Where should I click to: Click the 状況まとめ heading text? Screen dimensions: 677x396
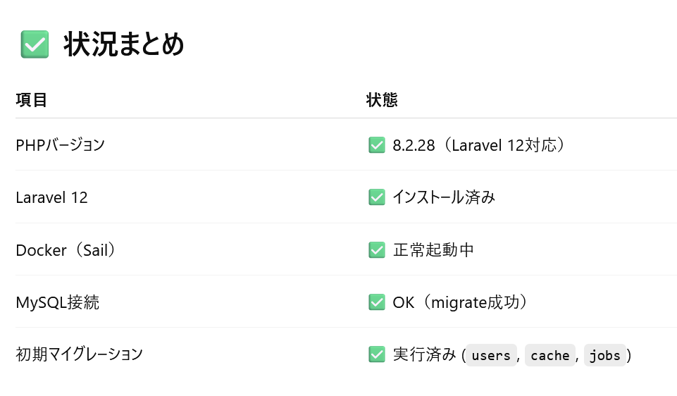124,44
